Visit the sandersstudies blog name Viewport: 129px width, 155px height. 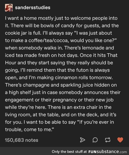(33, 8)
